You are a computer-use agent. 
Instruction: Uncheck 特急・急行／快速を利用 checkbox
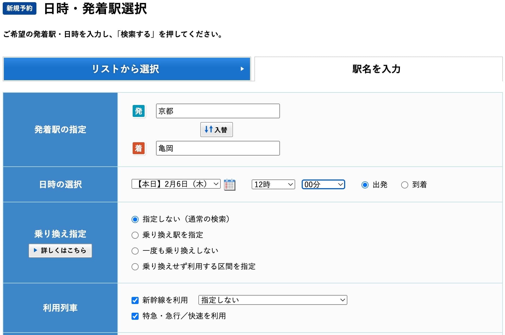pyautogui.click(x=135, y=316)
